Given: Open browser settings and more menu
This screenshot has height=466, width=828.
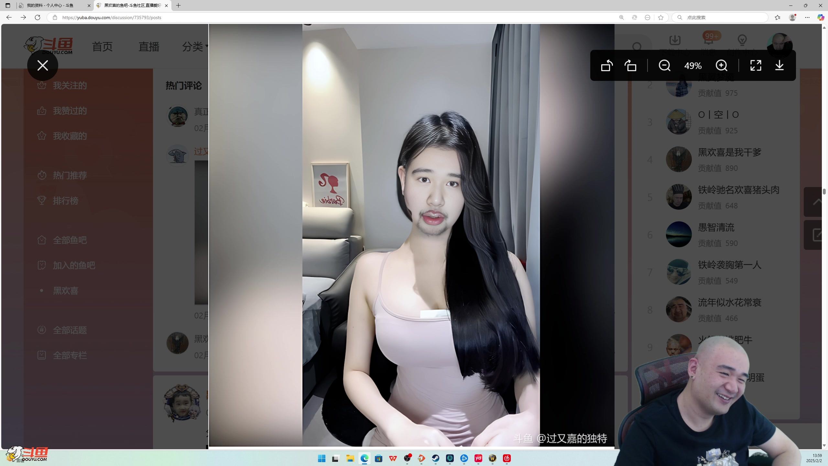Looking at the screenshot, I should (x=807, y=17).
